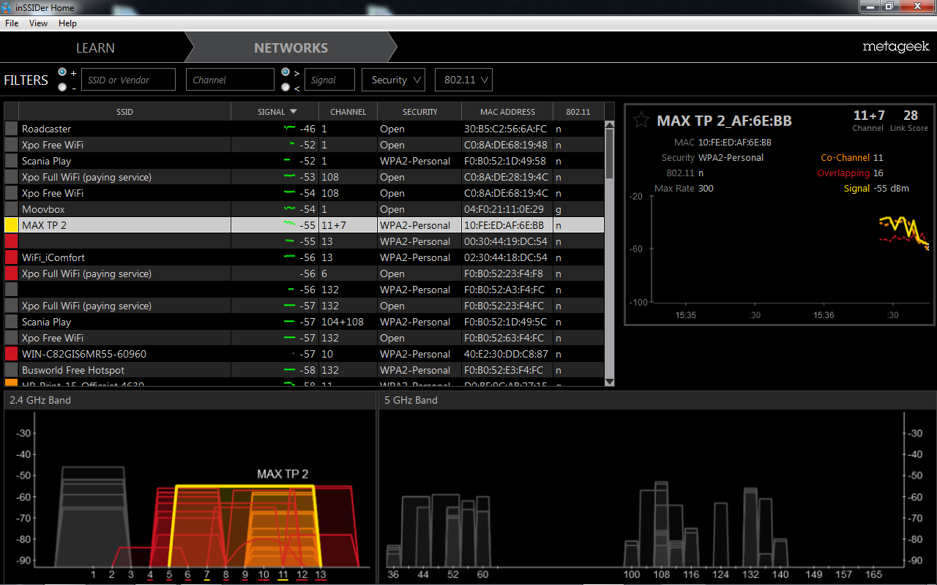The width and height of the screenshot is (937, 585).
Task: Select the Moovbox network row
Action: click(x=305, y=209)
